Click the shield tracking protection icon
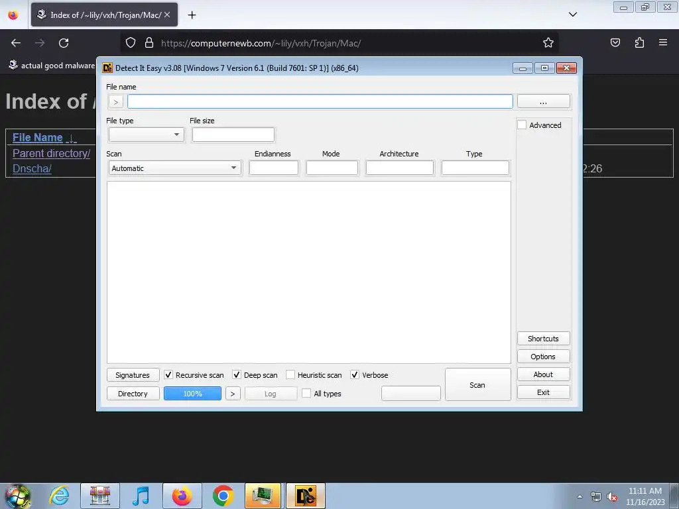Screen dimensions: 679x509 click(131, 43)
